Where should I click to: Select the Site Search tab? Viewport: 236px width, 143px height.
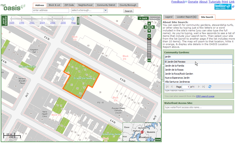point(207,17)
